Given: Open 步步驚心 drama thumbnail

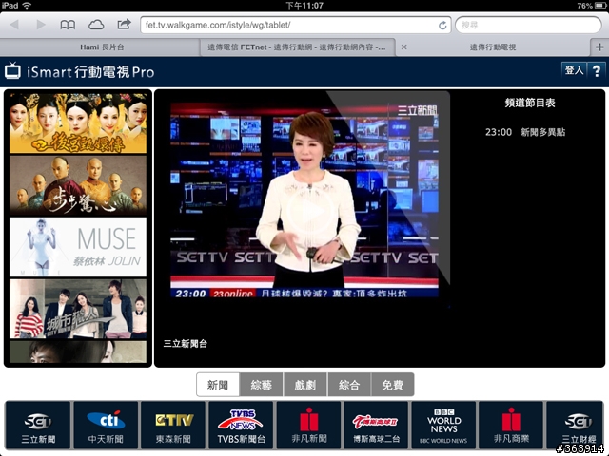Looking at the screenshot, I should pos(78,185).
